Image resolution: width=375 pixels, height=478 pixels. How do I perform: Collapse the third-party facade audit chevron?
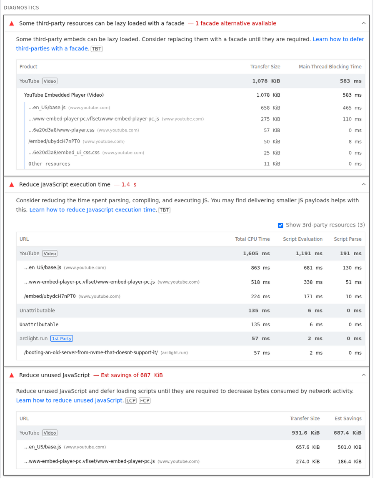coord(363,23)
